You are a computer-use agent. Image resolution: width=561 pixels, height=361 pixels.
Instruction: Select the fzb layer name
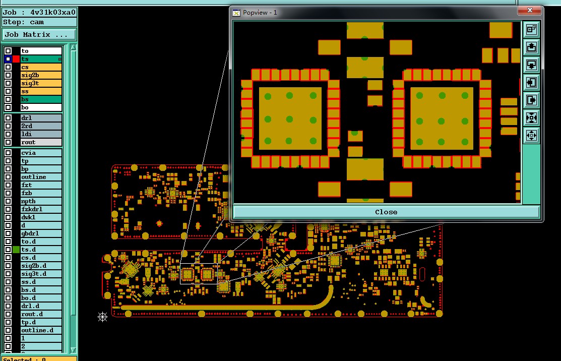click(x=41, y=193)
